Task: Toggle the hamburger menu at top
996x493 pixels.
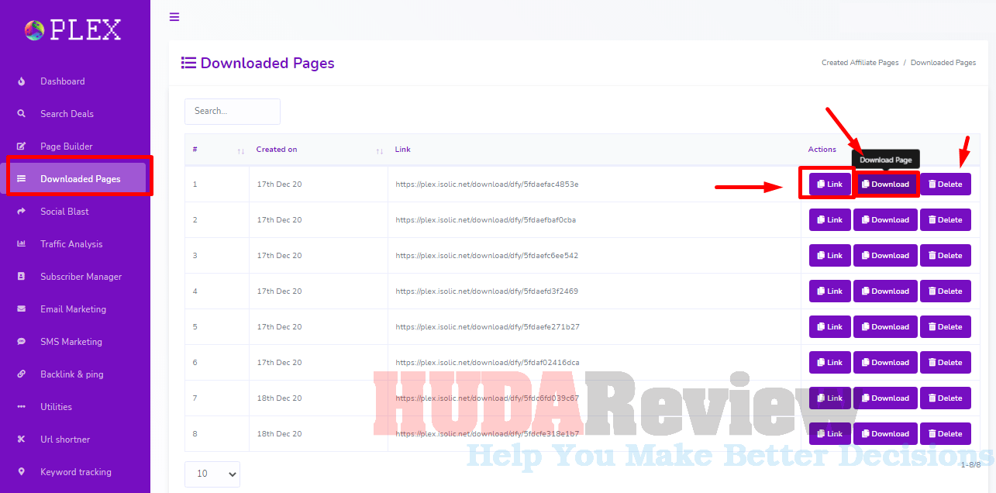Action: coord(174,17)
